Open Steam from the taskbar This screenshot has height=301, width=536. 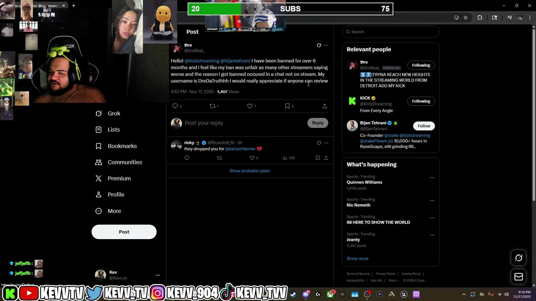point(293,294)
